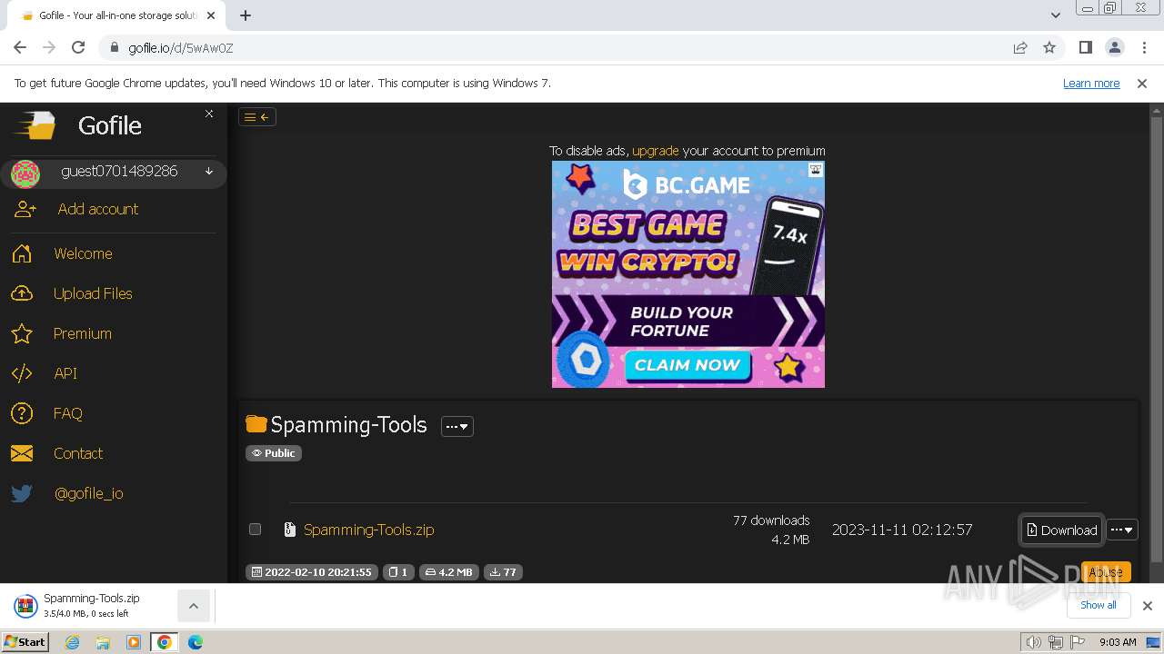Image resolution: width=1164 pixels, height=654 pixels.
Task: Expand the guest0701489286 account dropdown arrow
Action: (x=209, y=171)
